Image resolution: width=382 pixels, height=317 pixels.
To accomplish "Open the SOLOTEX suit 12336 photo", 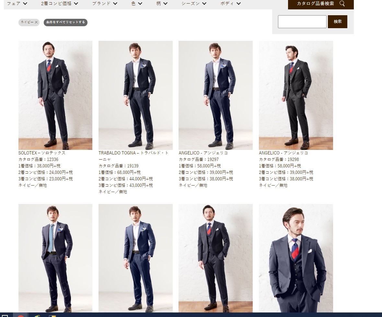I will tap(55, 95).
